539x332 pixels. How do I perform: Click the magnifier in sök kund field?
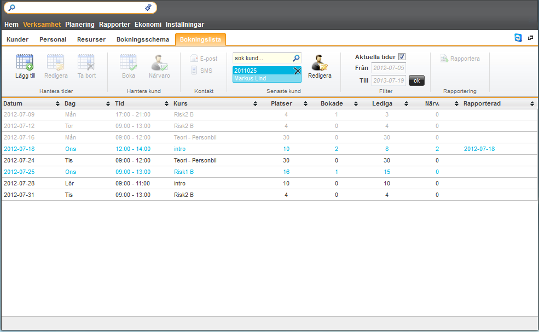tap(296, 58)
